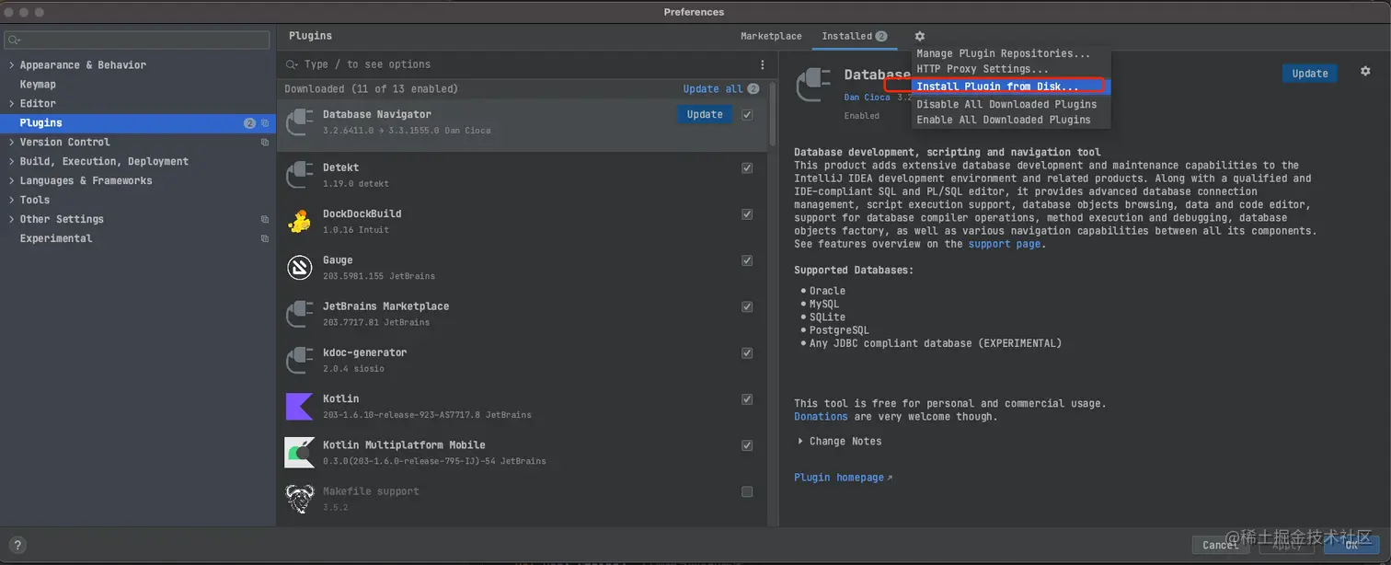Uncheck the kdoc-generator plugin checkbox
The image size is (1391, 565).
click(x=747, y=353)
